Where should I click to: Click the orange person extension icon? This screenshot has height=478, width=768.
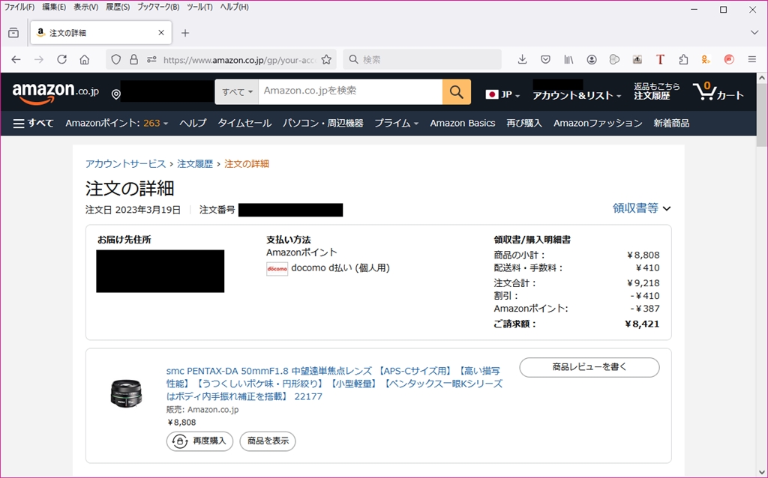pyautogui.click(x=706, y=60)
